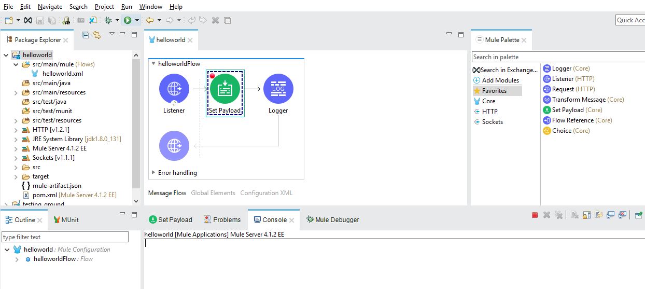Image resolution: width=645 pixels, height=289 pixels.
Task: Open the Debug configurations dropdown arrow
Action: pyautogui.click(x=118, y=20)
